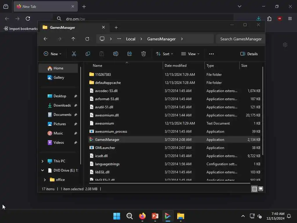This screenshot has height=223, width=297.
Task: Open Documents in the navigation pane
Action: click(58, 114)
